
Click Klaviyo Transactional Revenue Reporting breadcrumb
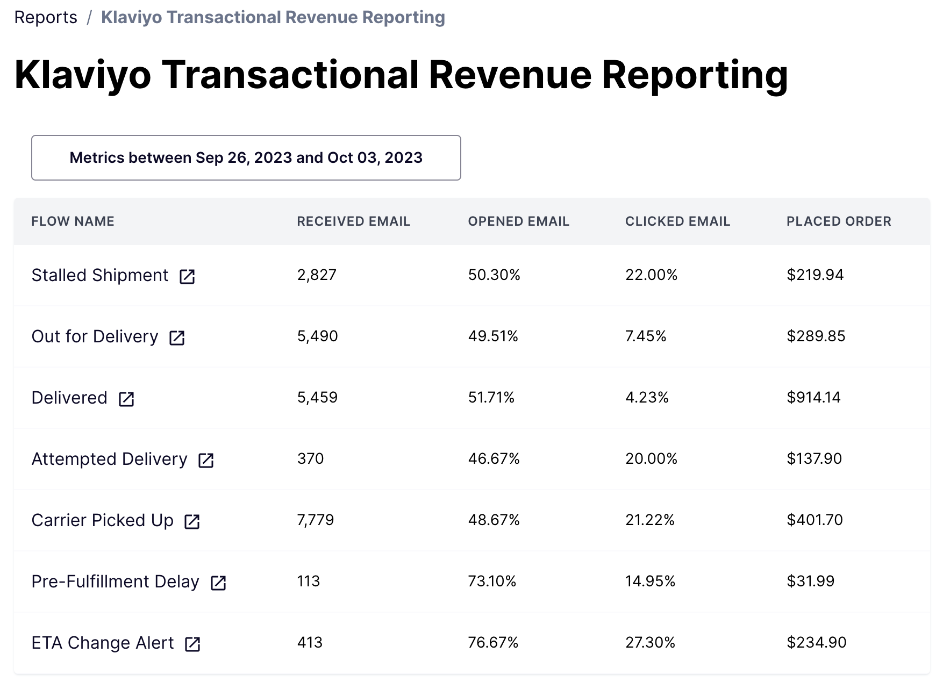273,17
